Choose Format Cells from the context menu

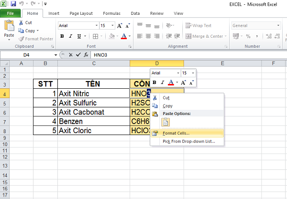[x=176, y=133]
